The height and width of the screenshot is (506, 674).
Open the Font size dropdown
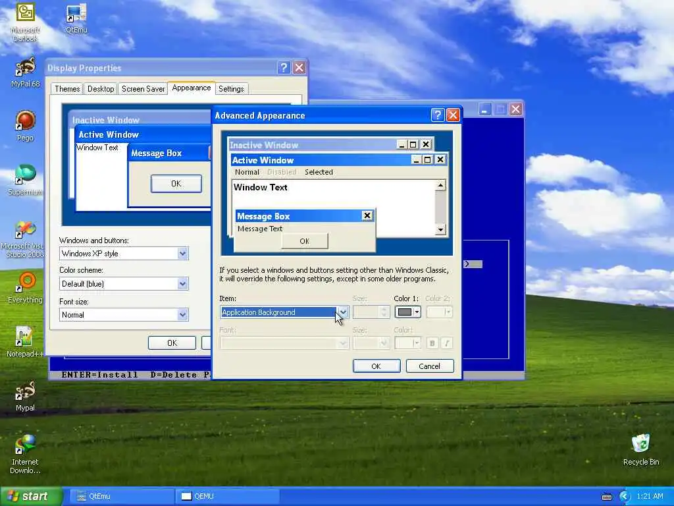pyautogui.click(x=124, y=314)
